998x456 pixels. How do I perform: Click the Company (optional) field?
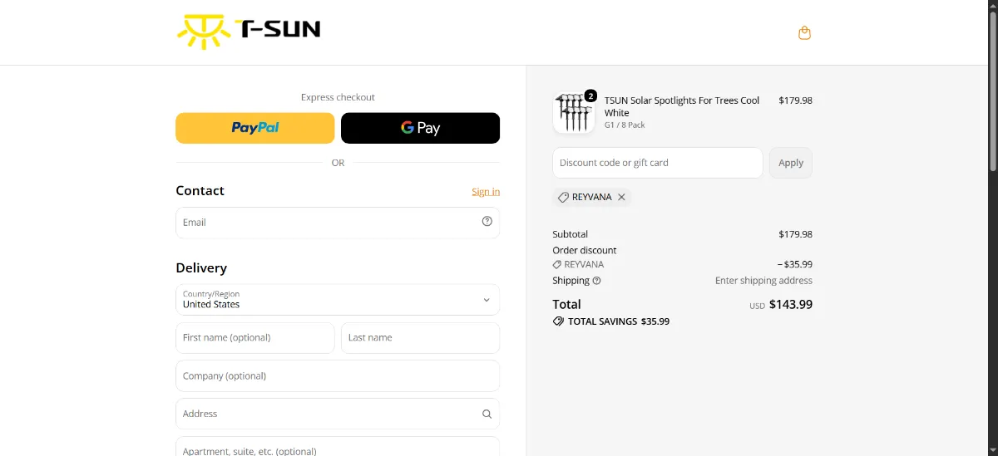(338, 375)
